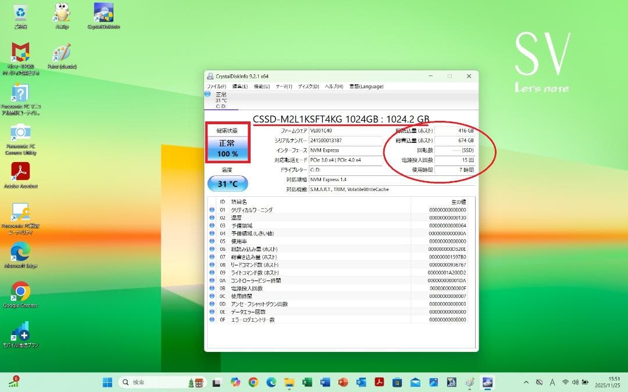
Task: Open the ファイル(F) menu in CrystalDiskInfo
Action: (x=216, y=86)
